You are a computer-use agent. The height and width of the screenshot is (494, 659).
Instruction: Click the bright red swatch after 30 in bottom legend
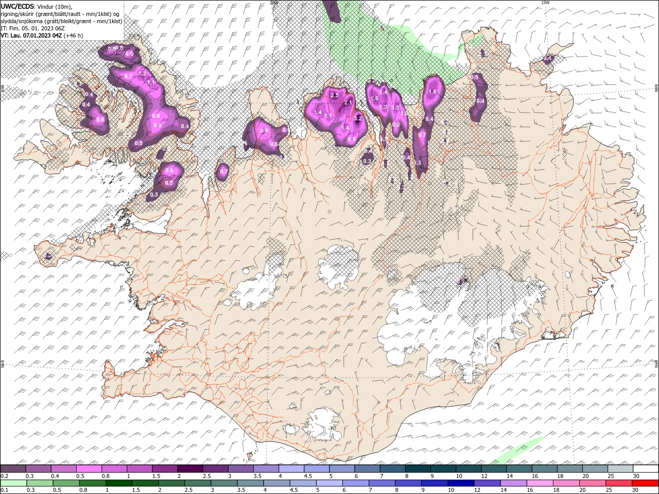point(645,483)
